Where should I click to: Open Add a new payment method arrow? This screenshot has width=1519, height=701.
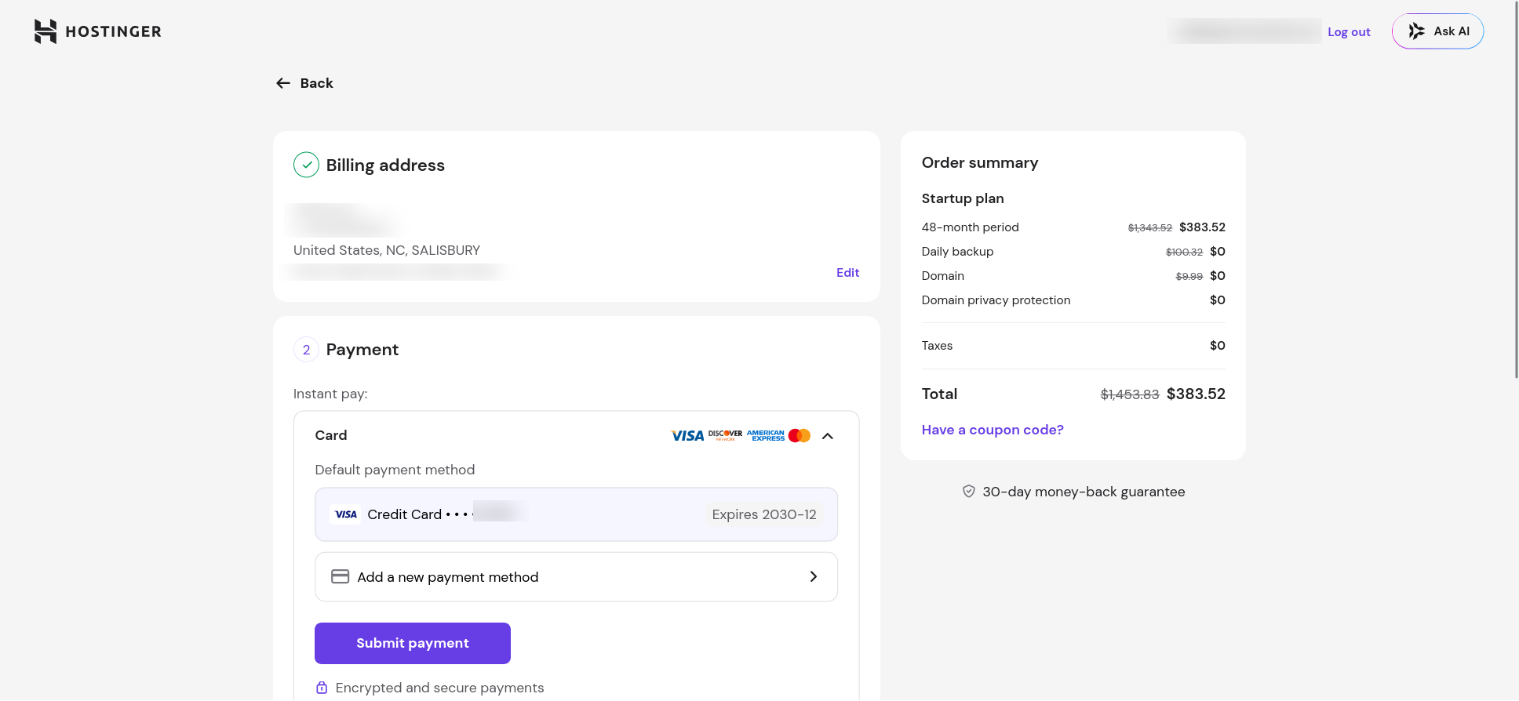click(814, 577)
